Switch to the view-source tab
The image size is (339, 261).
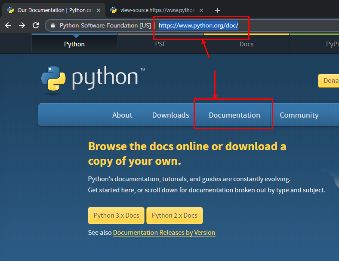(x=157, y=10)
